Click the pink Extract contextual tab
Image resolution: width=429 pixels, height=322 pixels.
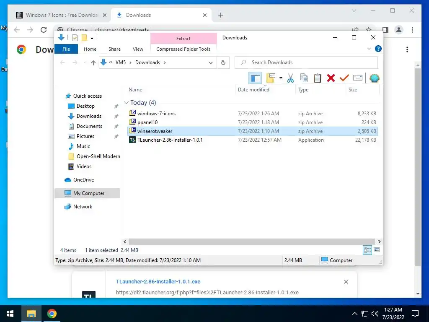click(x=183, y=39)
